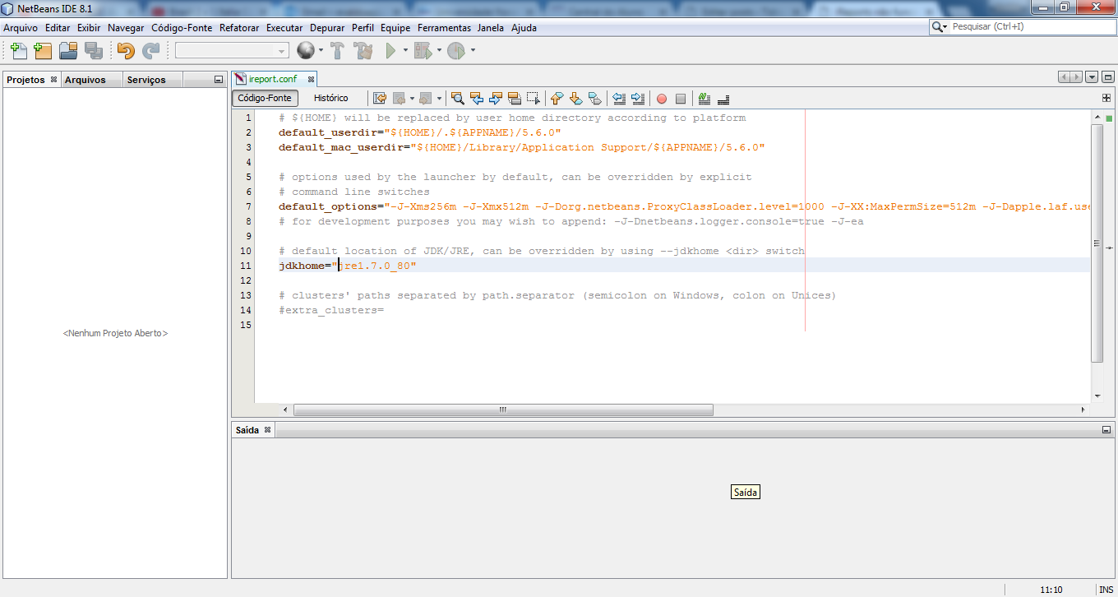Click line number 7 in the gutter

[x=248, y=206]
